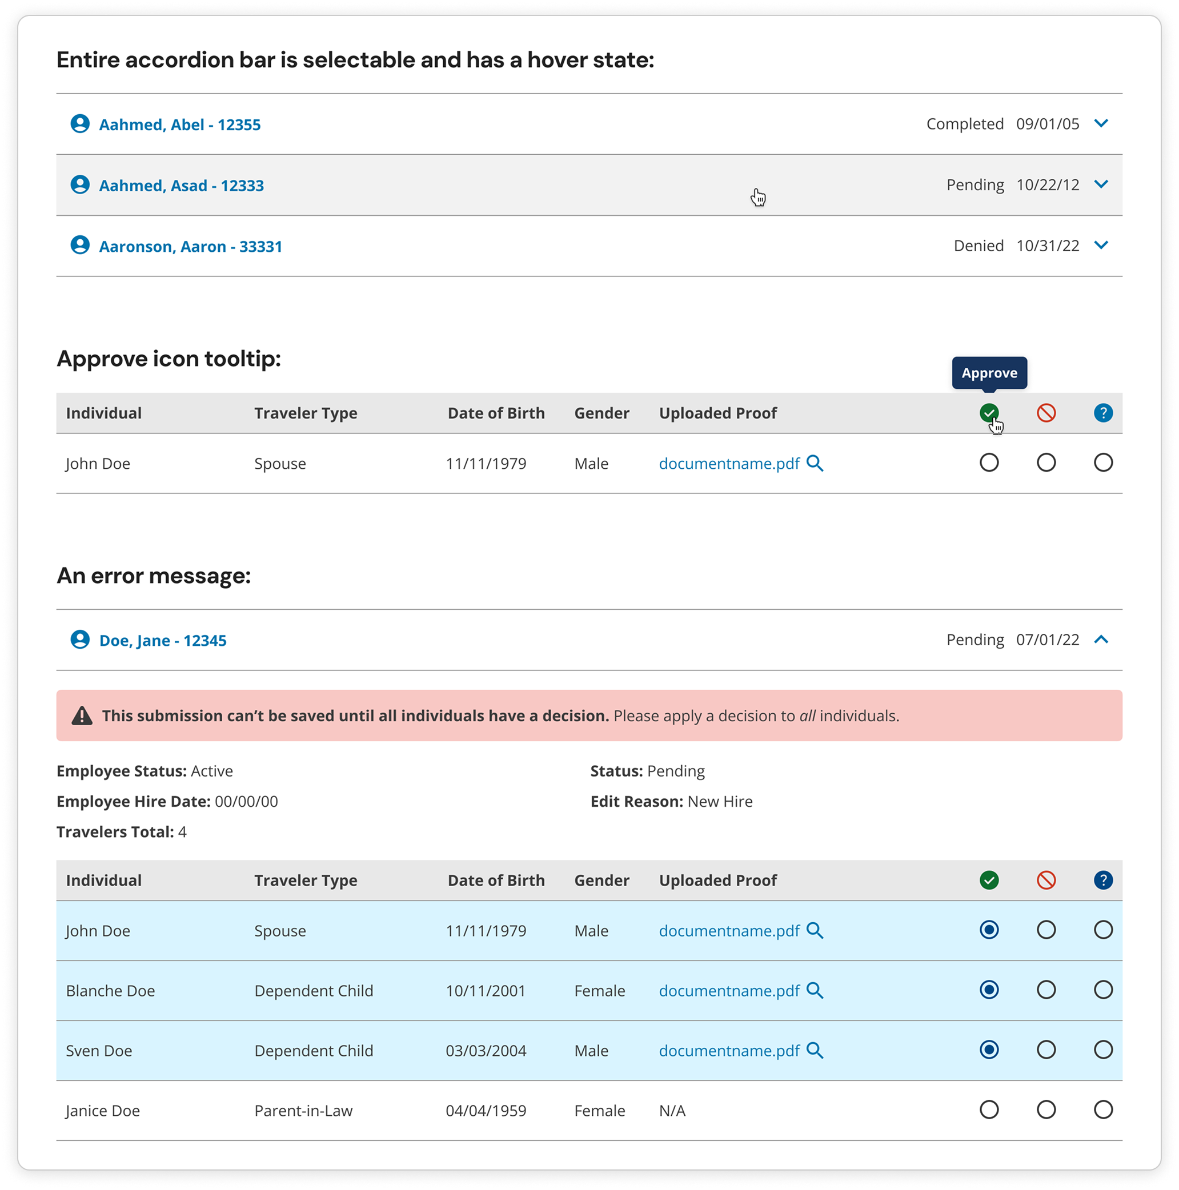Open documentname.pdf link in the first row of Jane Doe's table
Viewport: 1179px width, 1190px height.
[x=729, y=931]
